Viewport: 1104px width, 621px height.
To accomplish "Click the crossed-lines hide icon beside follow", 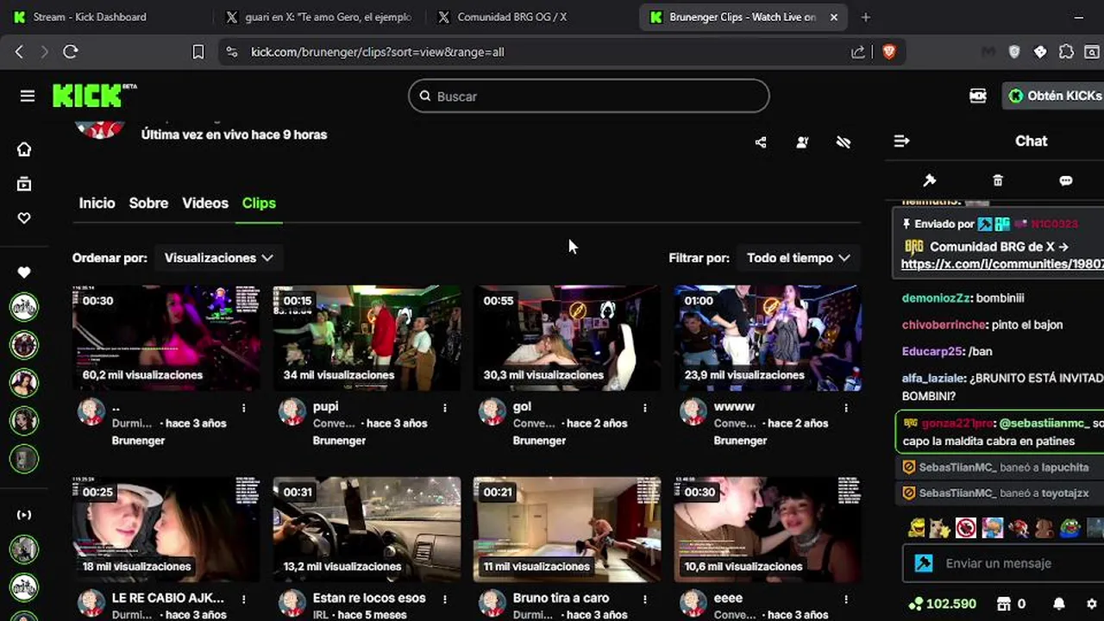I will click(x=844, y=142).
